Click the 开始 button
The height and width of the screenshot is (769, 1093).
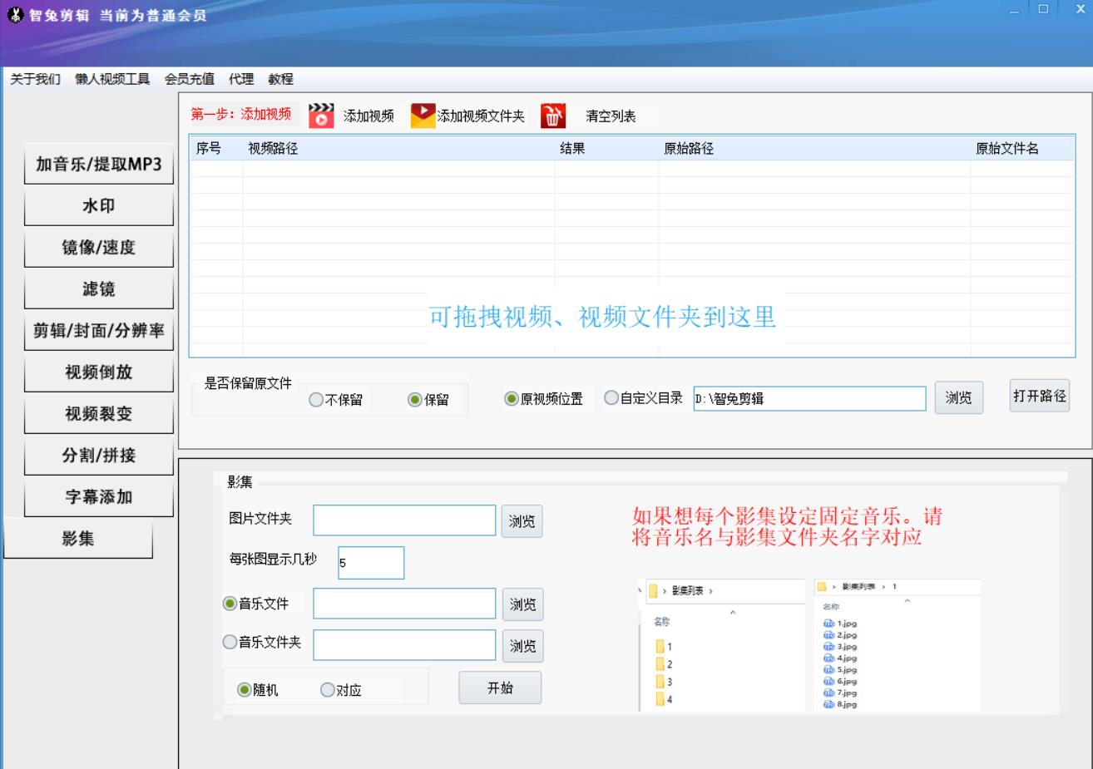pos(500,688)
